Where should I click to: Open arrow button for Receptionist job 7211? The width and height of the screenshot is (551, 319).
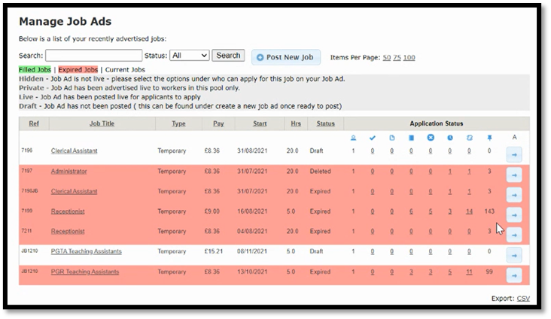pyautogui.click(x=514, y=235)
